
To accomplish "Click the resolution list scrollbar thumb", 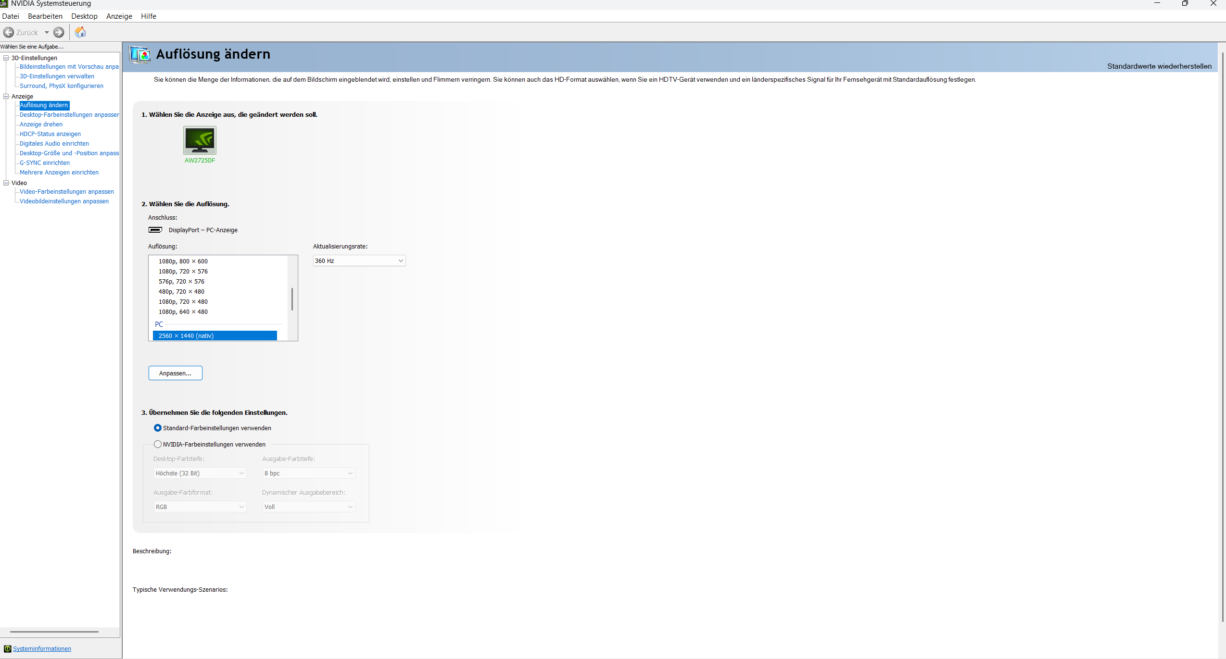I will pos(292,299).
